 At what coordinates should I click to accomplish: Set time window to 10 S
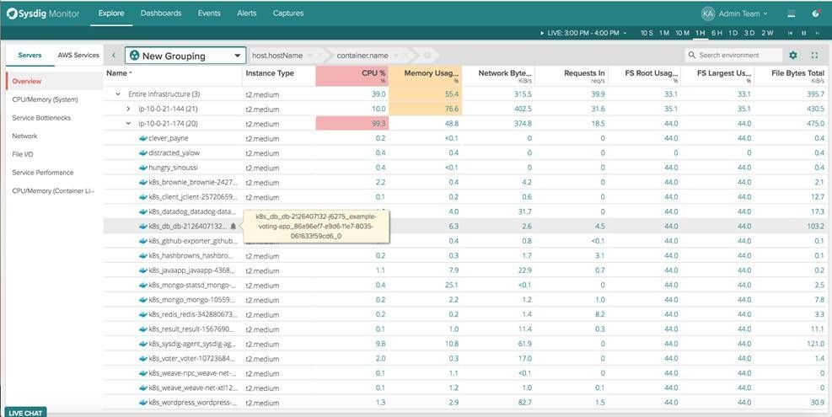(647, 33)
